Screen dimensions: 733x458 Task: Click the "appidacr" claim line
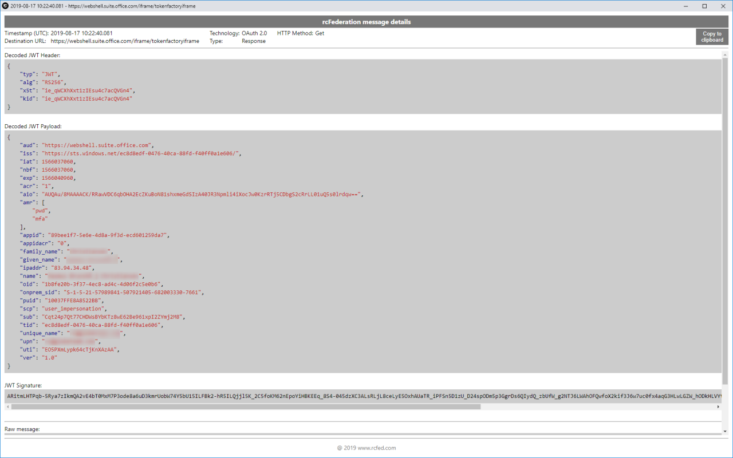coord(45,243)
